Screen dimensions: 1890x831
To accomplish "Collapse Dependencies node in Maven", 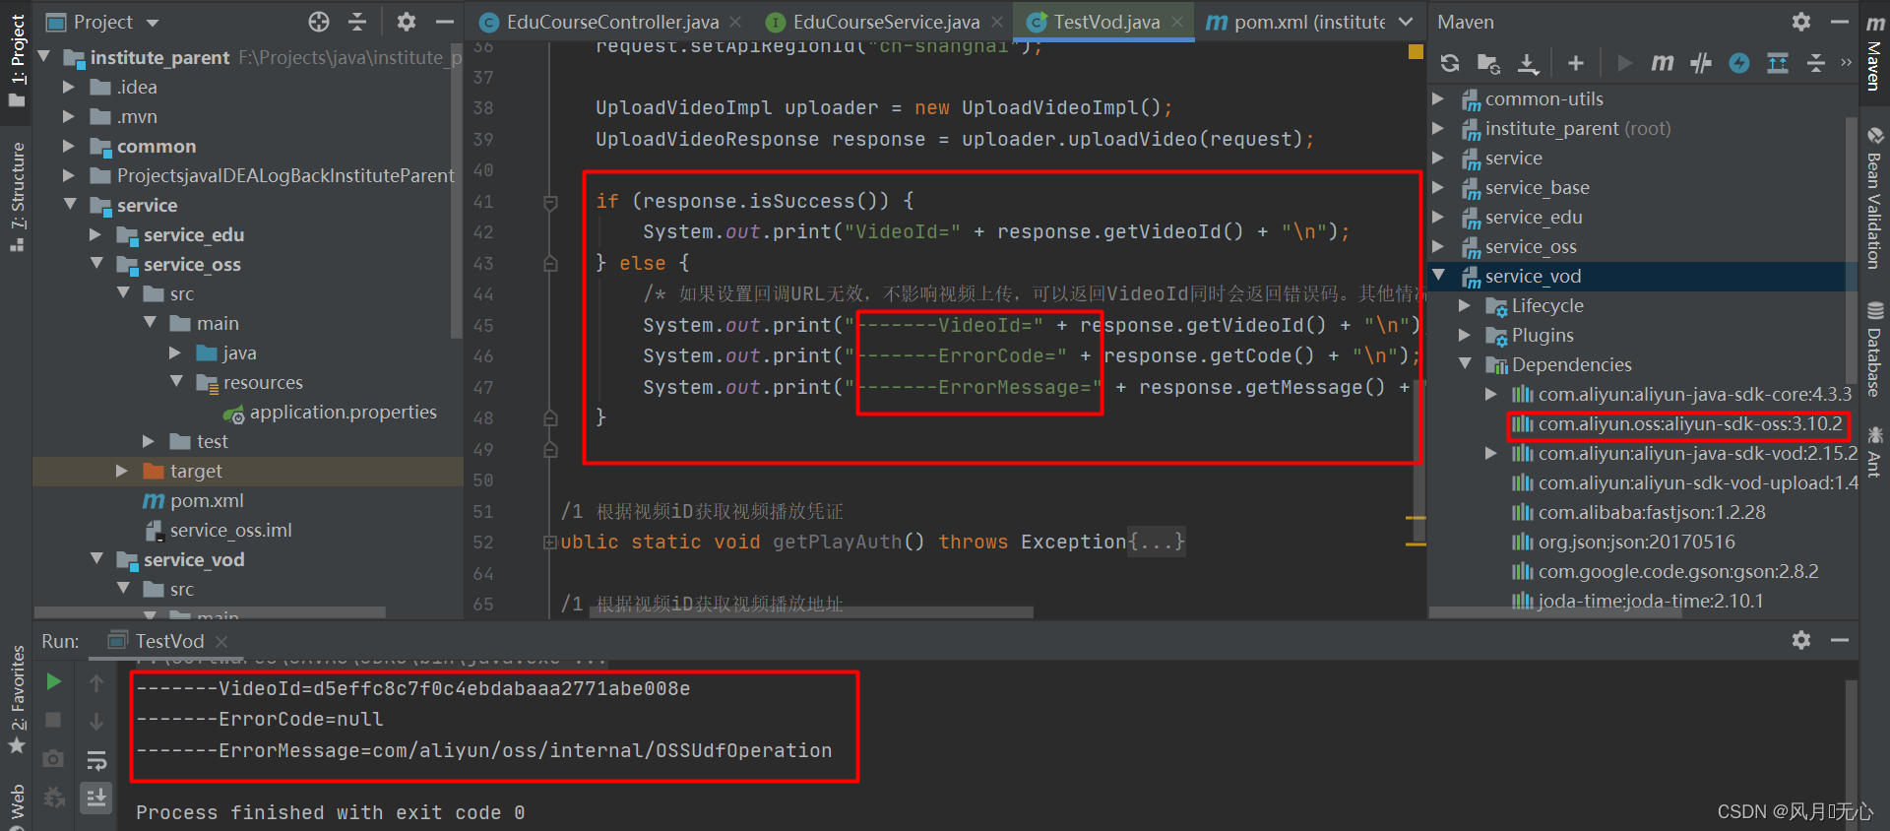I will tap(1465, 364).
